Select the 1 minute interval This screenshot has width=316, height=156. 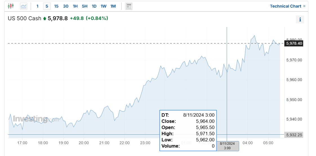[37, 6]
